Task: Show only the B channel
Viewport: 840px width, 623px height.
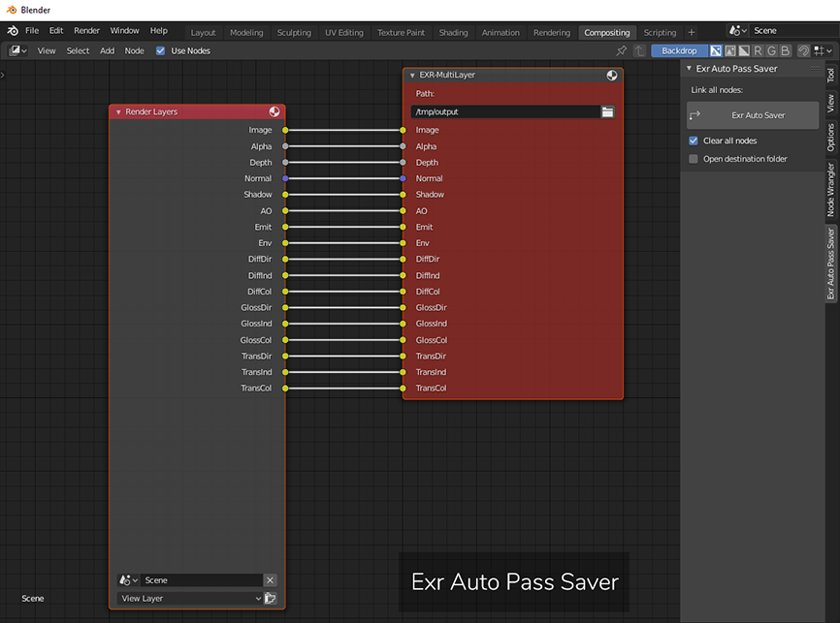Action: (x=786, y=50)
